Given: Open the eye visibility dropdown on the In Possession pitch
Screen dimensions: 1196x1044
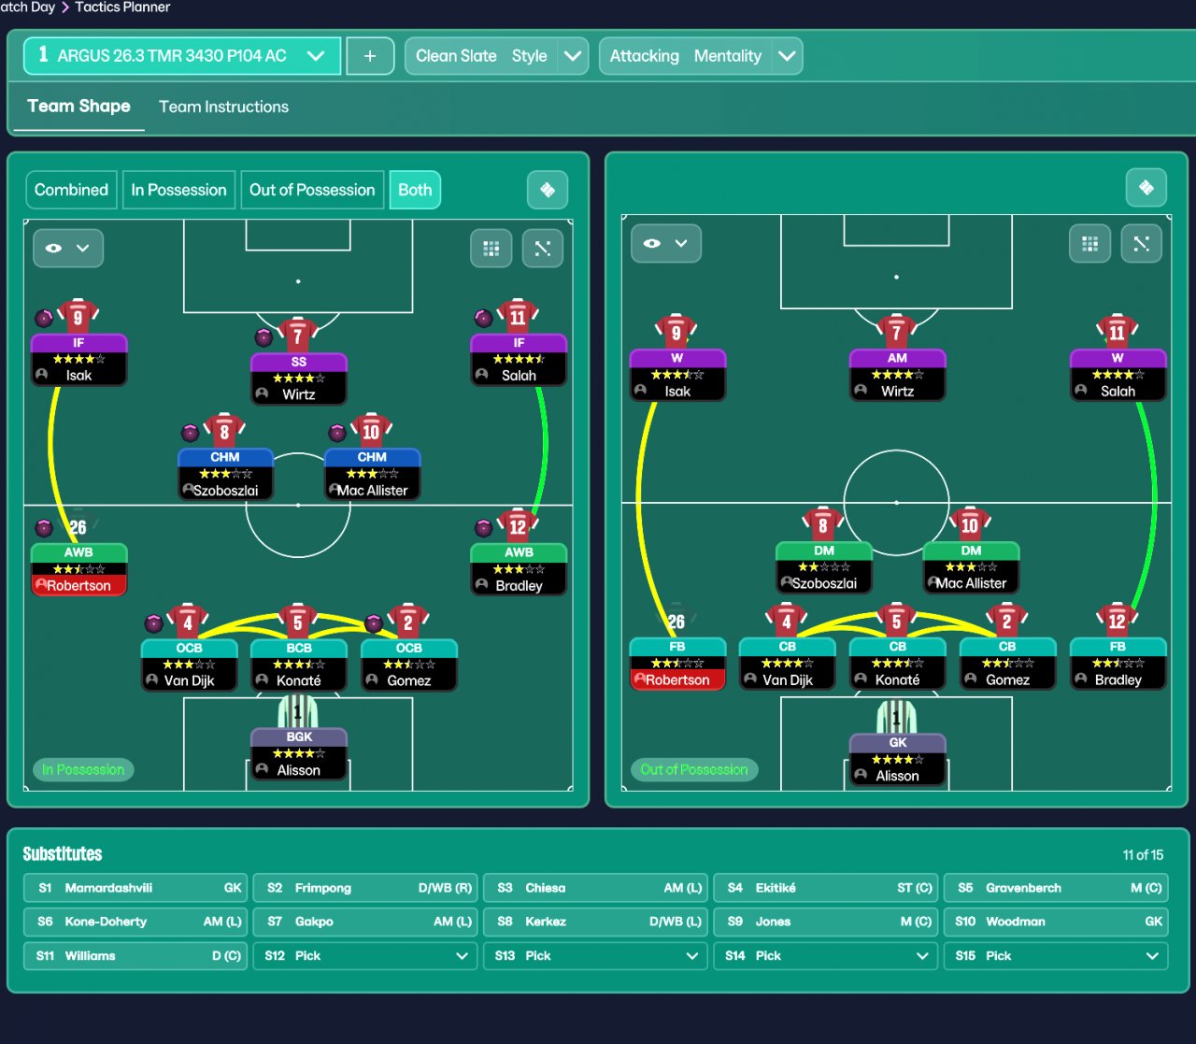Looking at the screenshot, I should click(68, 249).
